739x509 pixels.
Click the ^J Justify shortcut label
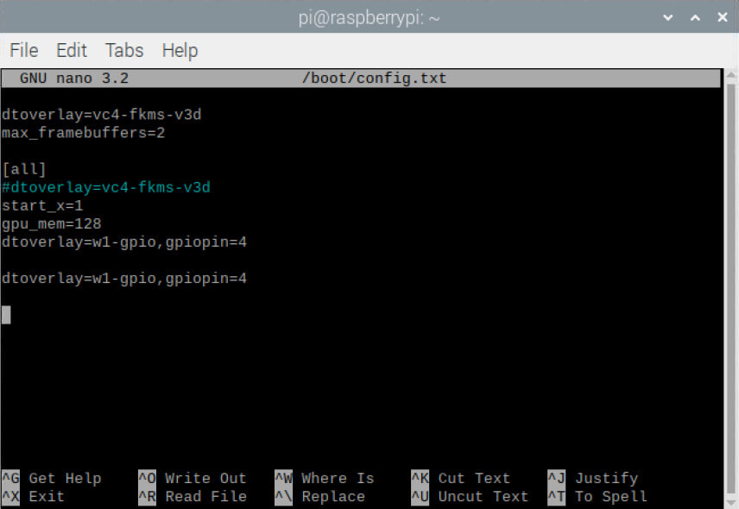[593, 478]
